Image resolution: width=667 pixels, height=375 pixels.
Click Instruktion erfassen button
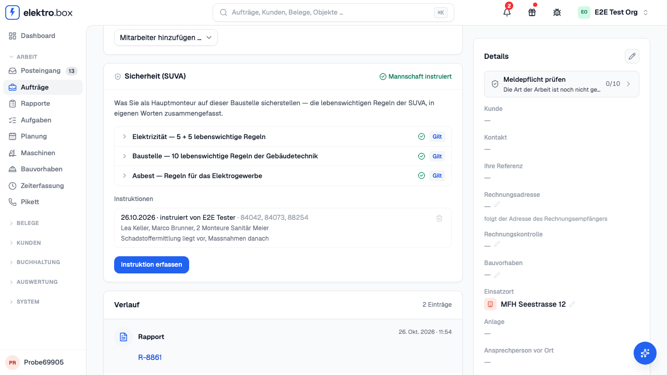(x=152, y=265)
